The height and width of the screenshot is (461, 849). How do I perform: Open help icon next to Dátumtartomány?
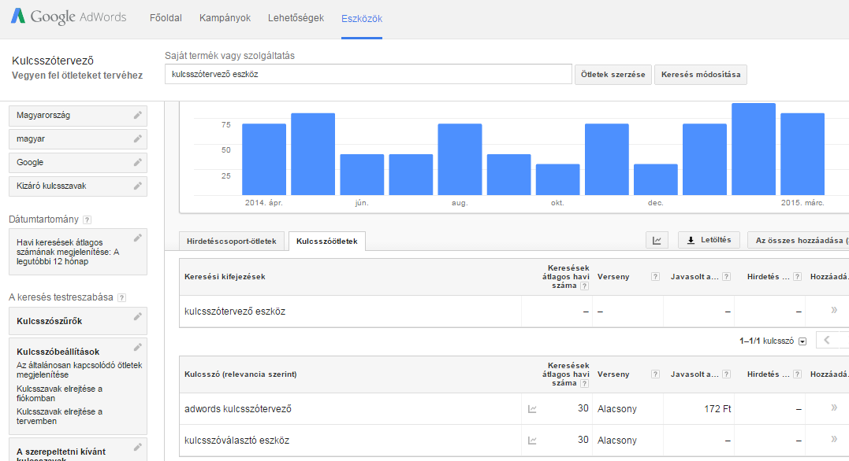(x=88, y=220)
